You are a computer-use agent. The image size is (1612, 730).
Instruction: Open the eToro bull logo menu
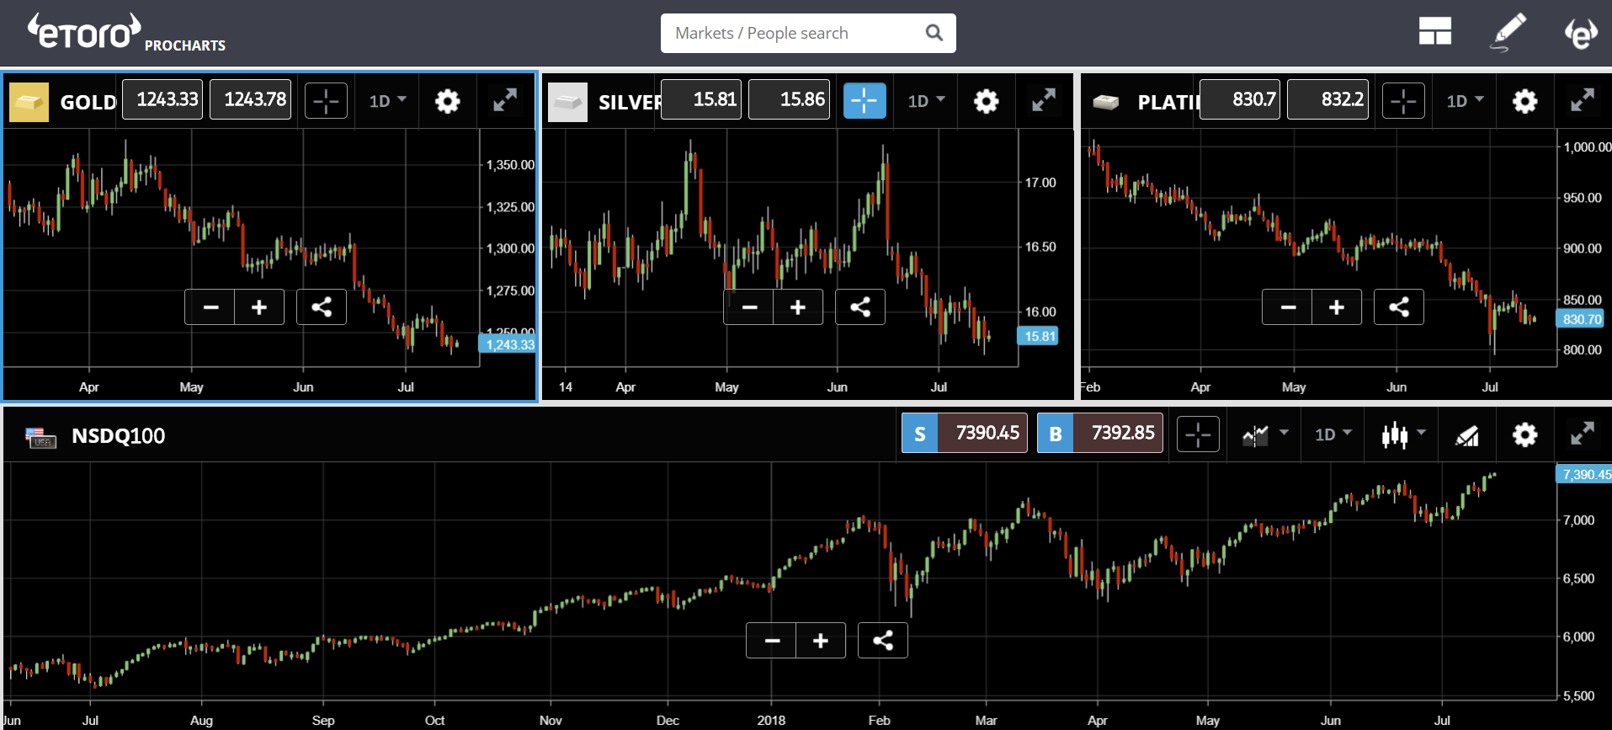1580,34
